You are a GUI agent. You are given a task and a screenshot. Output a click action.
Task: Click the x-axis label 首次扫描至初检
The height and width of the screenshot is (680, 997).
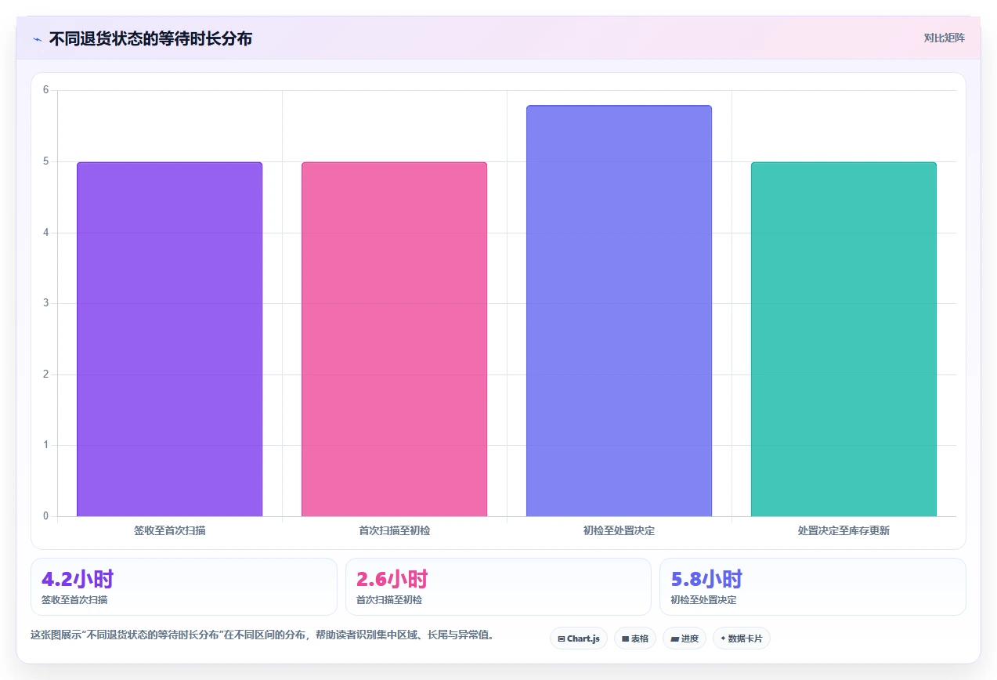394,530
